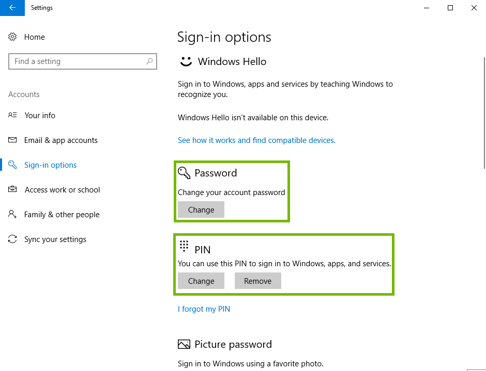Click the Your info person icon
This screenshot has width=486, height=371.
(12, 115)
